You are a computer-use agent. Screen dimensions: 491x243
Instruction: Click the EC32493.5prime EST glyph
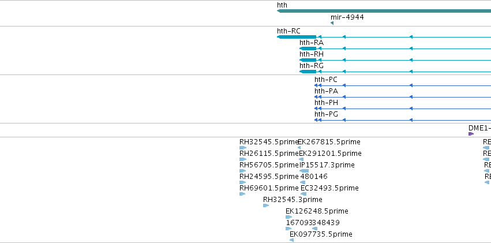click(303, 194)
